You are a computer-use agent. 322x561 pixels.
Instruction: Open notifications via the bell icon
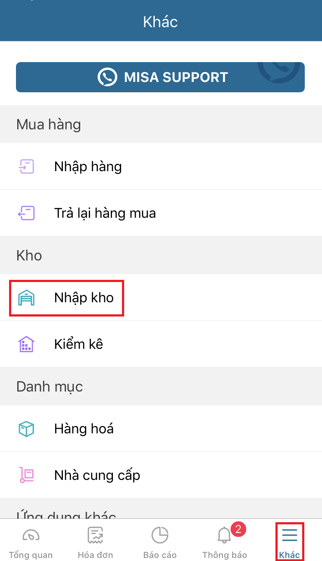pos(224,536)
